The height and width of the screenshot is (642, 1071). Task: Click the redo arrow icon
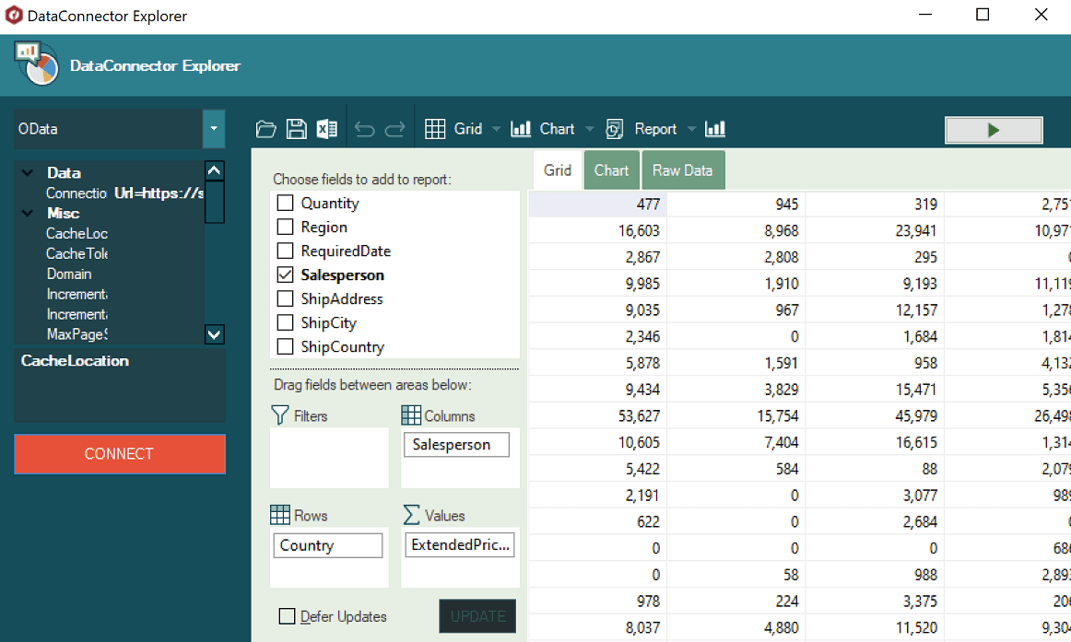394,129
